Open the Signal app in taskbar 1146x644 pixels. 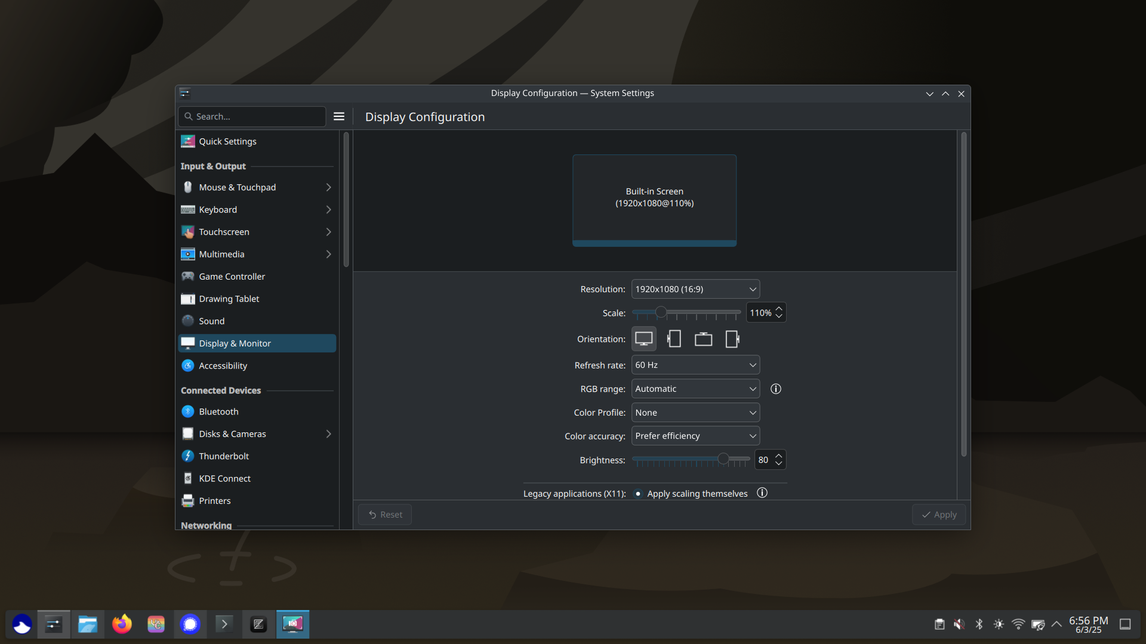coord(190,624)
